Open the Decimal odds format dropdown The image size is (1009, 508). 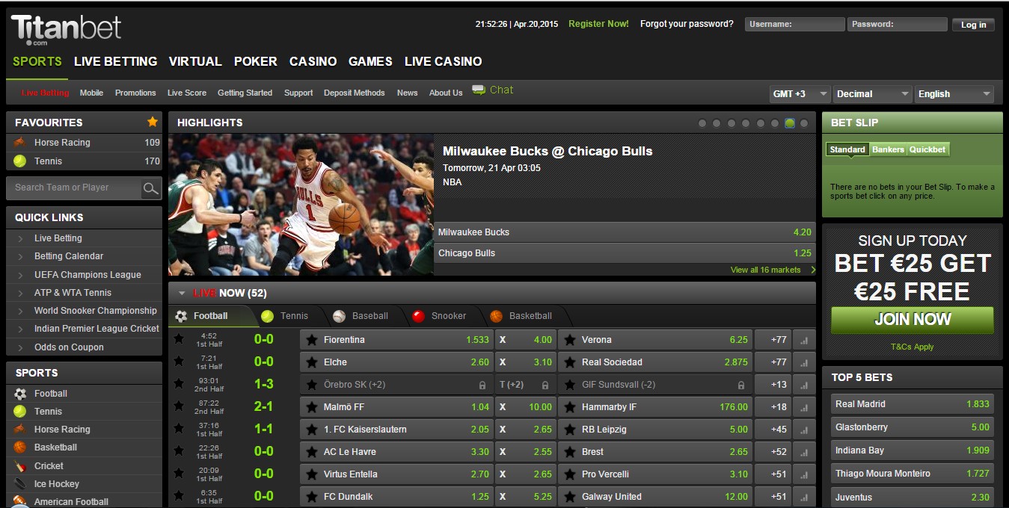(x=872, y=94)
